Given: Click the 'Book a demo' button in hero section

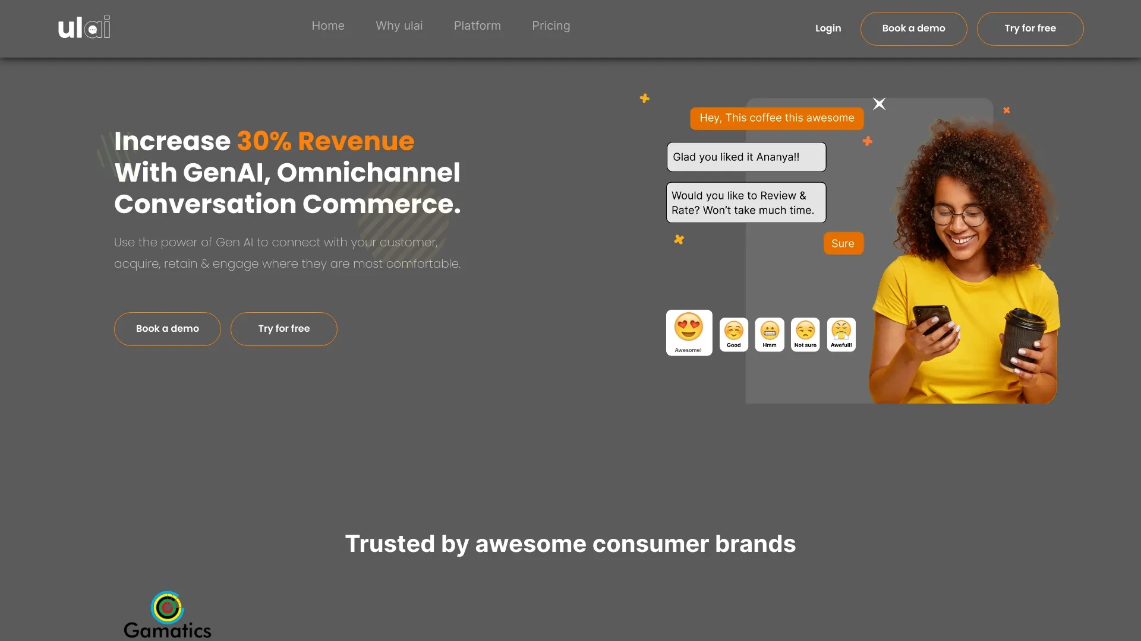Looking at the screenshot, I should pyautogui.click(x=167, y=328).
